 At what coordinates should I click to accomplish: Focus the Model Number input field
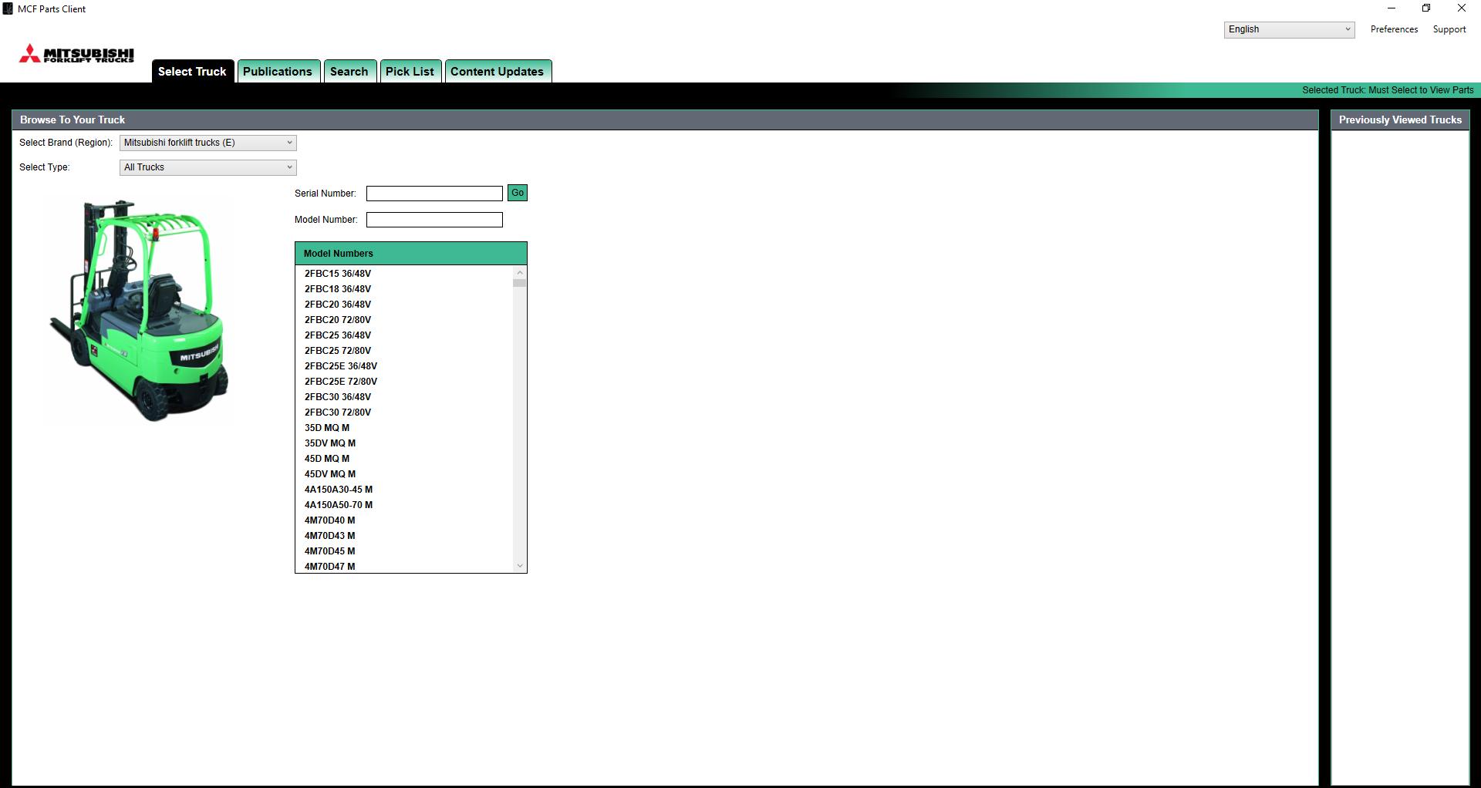click(x=434, y=220)
